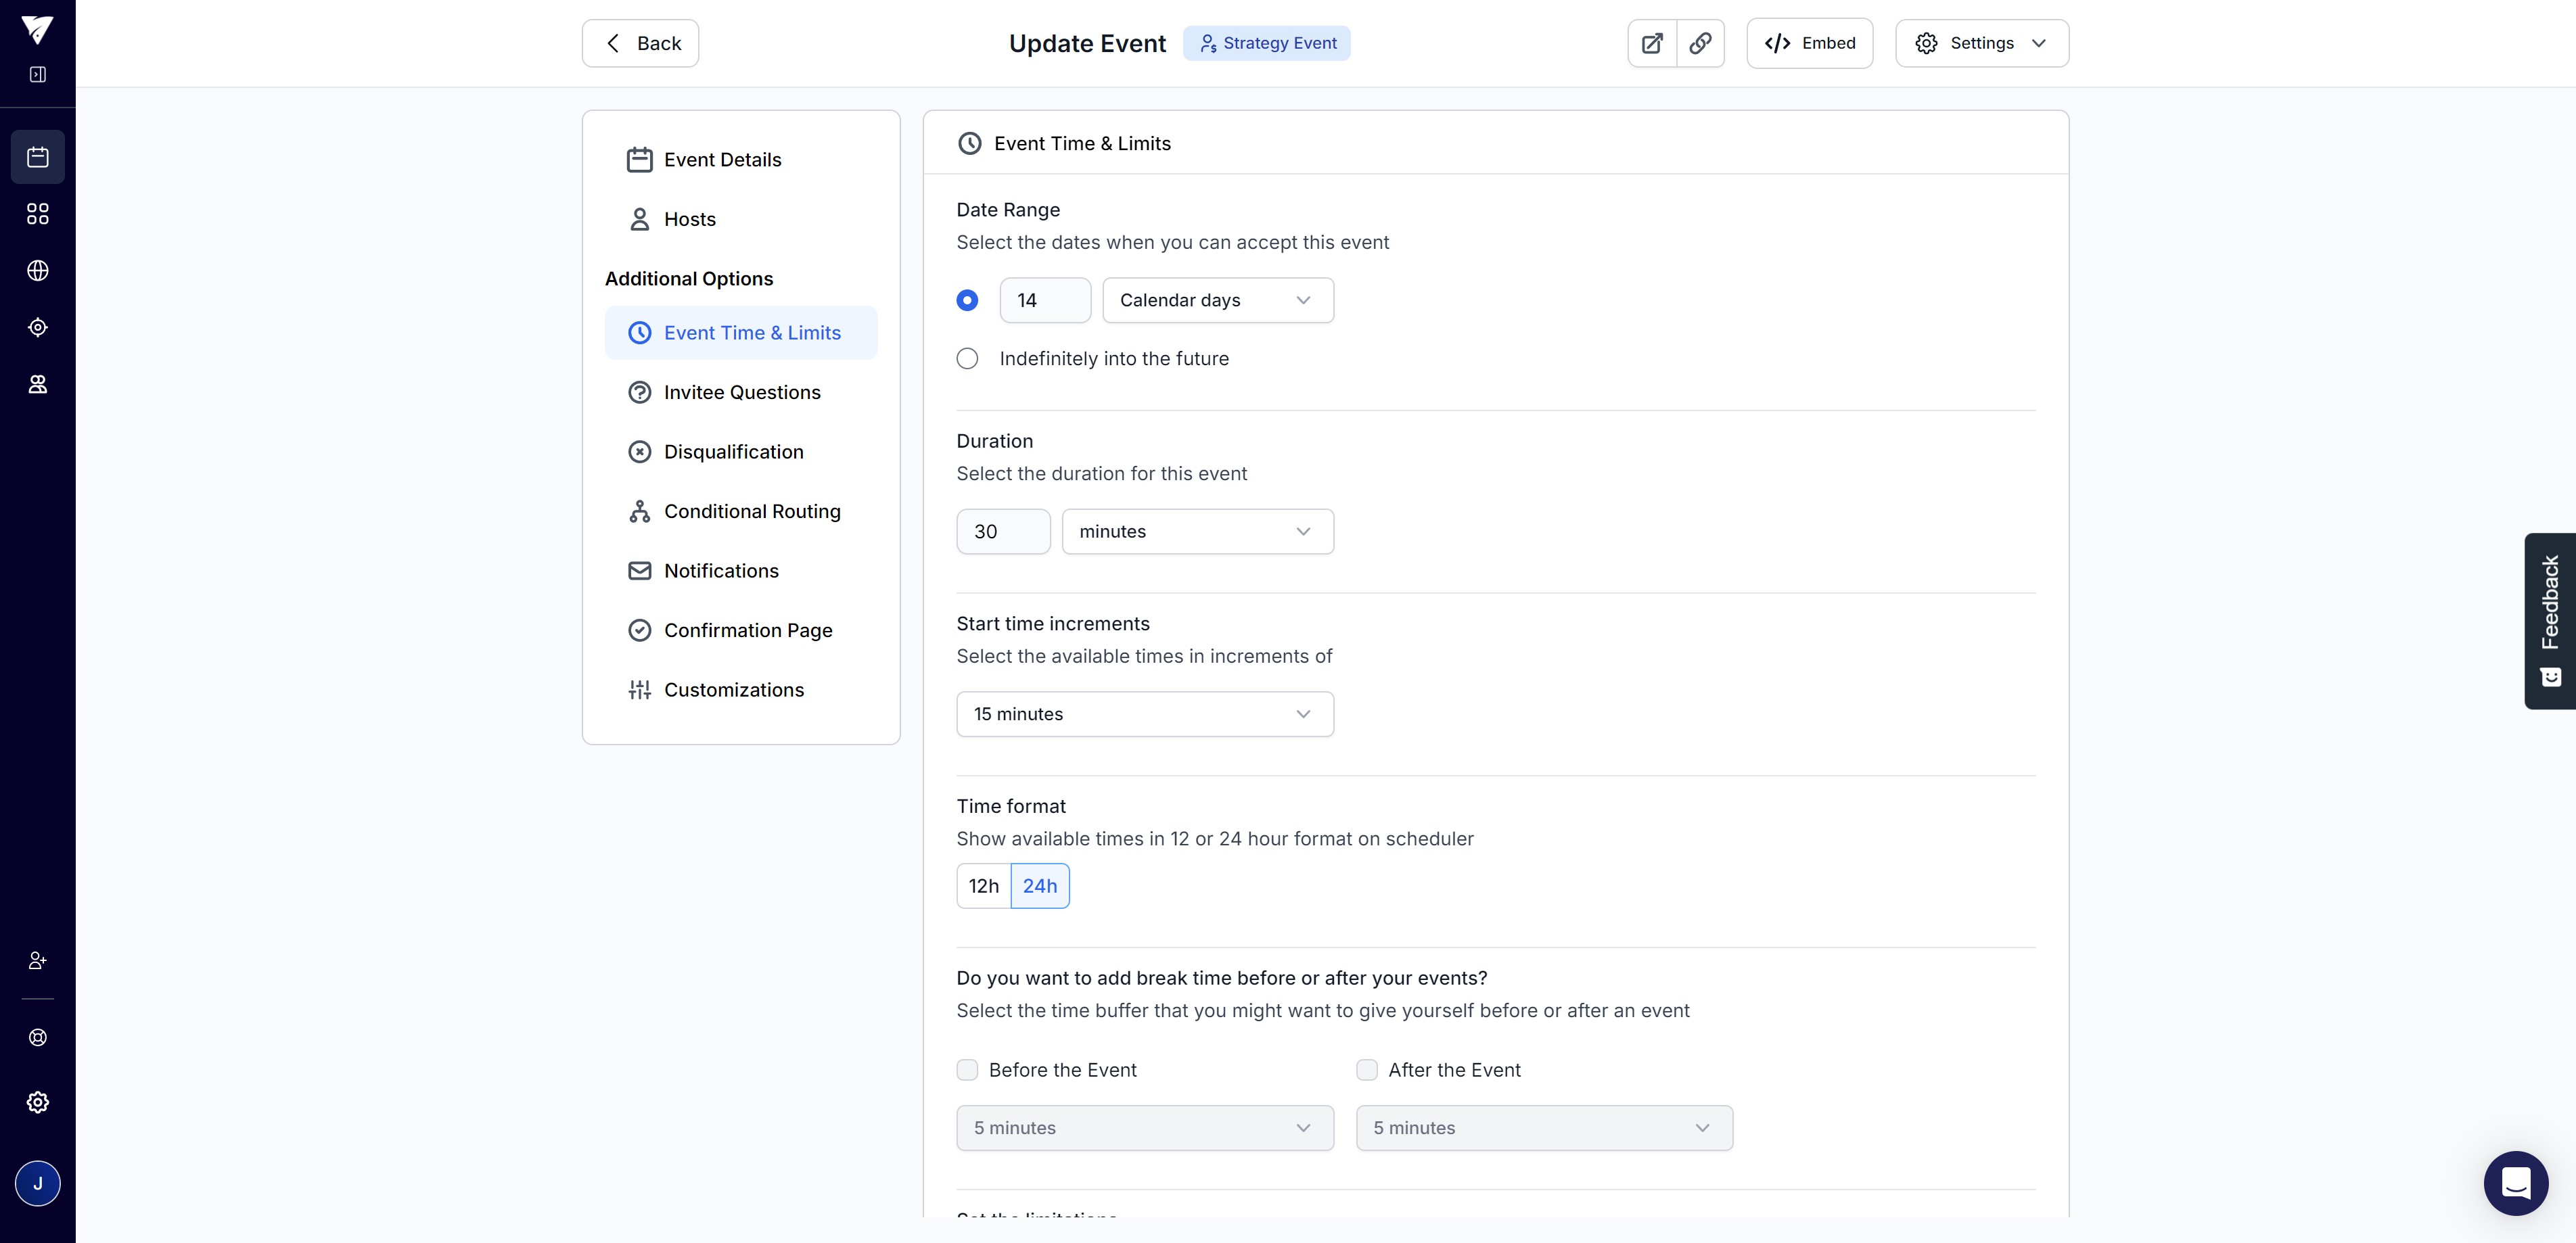Go to Invitee Questions section
The width and height of the screenshot is (2576, 1243).
click(741, 392)
